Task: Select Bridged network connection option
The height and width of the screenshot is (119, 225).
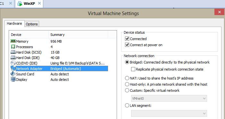Action: (127, 62)
